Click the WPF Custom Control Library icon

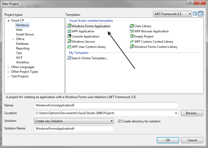click(x=132, y=41)
